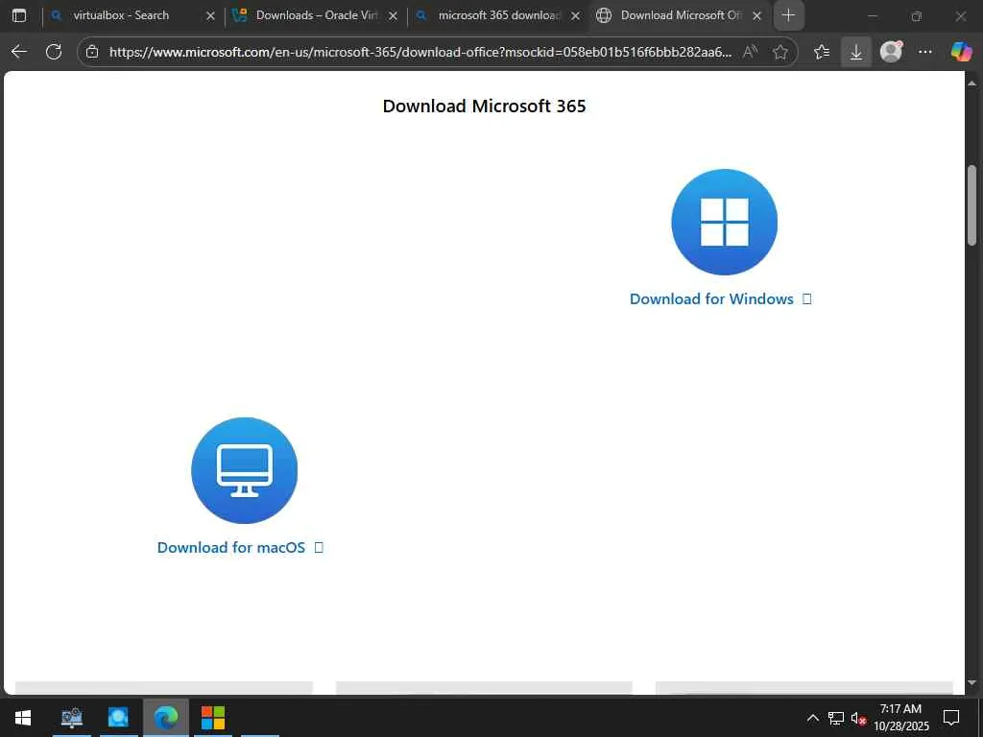Show hidden system tray icons chevron

click(x=812, y=718)
